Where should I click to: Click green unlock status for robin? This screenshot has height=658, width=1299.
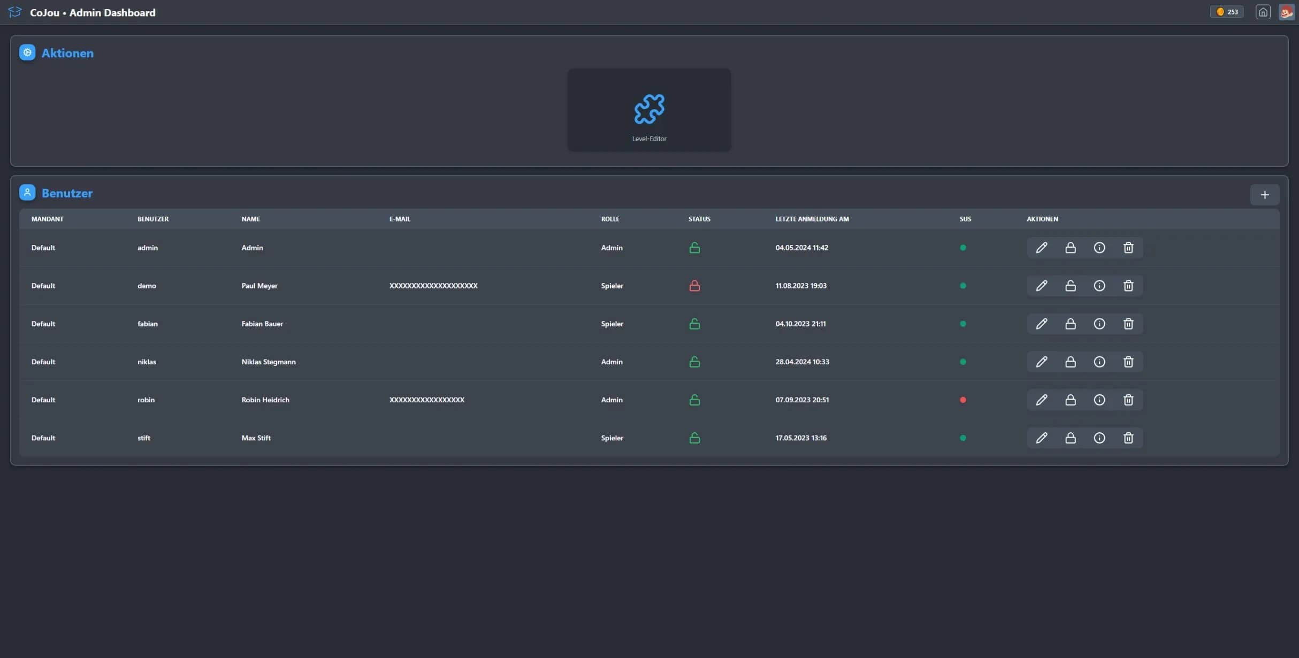694,400
